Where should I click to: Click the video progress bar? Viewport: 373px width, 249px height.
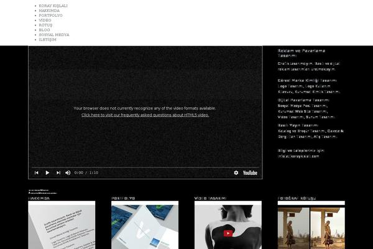tap(145, 167)
